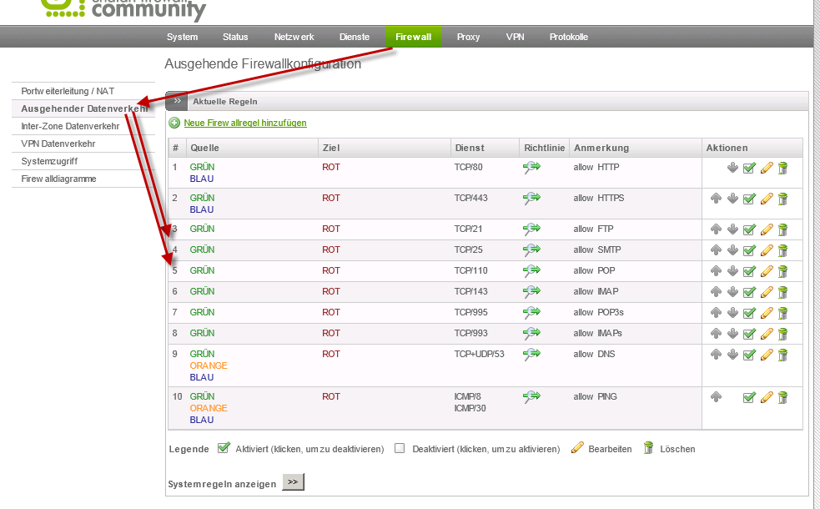Move allow POP rule up
Viewport: 820px width, 509px height.
[x=716, y=271]
